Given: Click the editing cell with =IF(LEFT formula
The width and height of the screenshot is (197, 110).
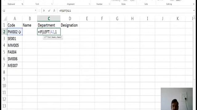Looking at the screenshot, I should [49, 32].
